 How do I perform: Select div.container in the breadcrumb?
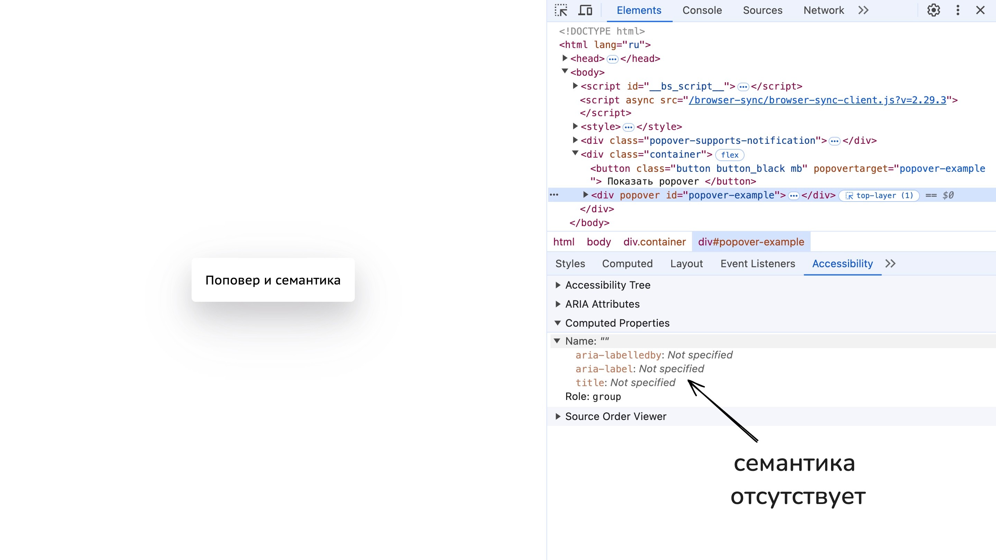(654, 242)
